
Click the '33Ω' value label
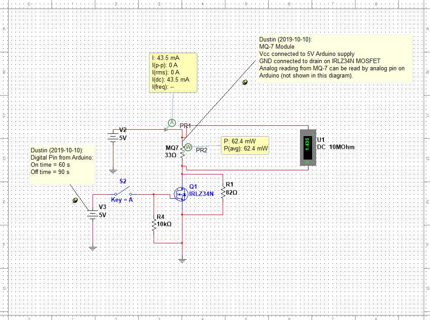(x=170, y=155)
